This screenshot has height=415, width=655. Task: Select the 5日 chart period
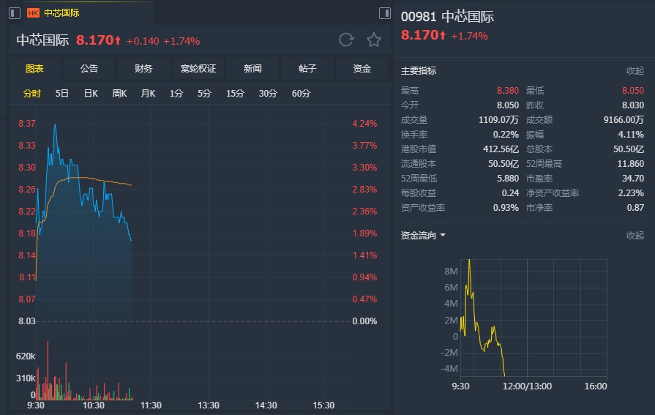pos(62,93)
